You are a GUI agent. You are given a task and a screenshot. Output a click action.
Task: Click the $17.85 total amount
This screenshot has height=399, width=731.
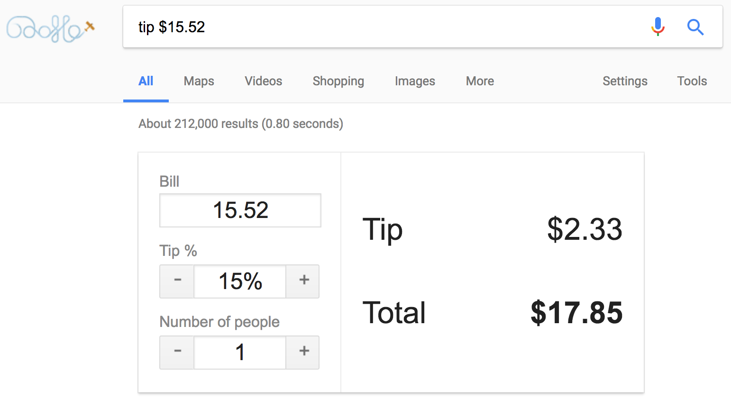[576, 313]
